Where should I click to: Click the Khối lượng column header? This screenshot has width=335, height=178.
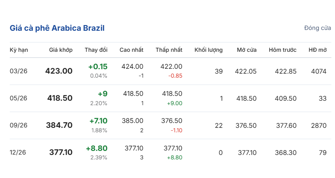coord(208,50)
